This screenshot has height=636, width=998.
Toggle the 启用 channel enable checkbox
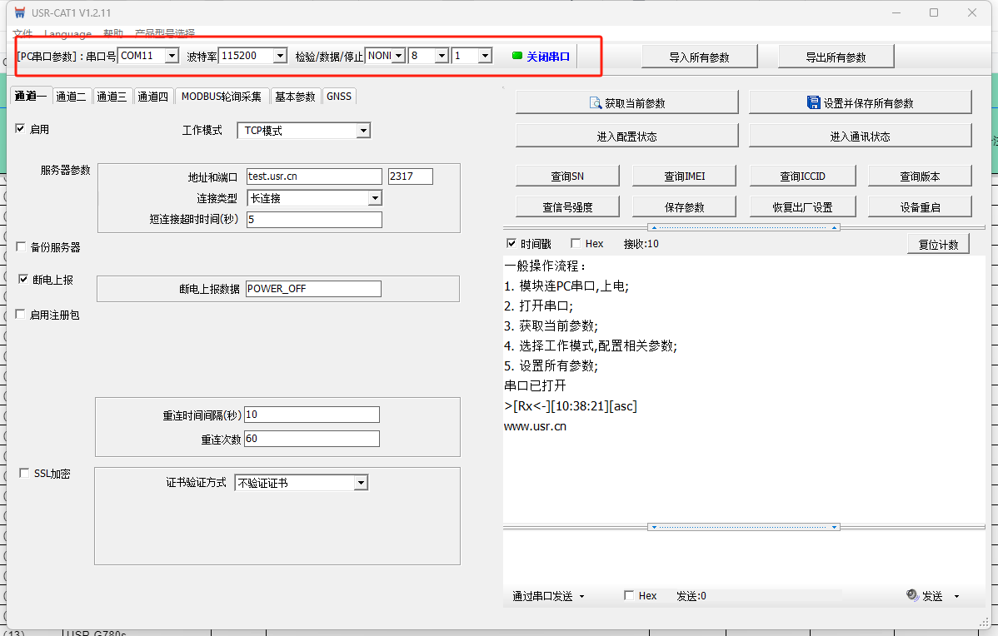(x=21, y=129)
